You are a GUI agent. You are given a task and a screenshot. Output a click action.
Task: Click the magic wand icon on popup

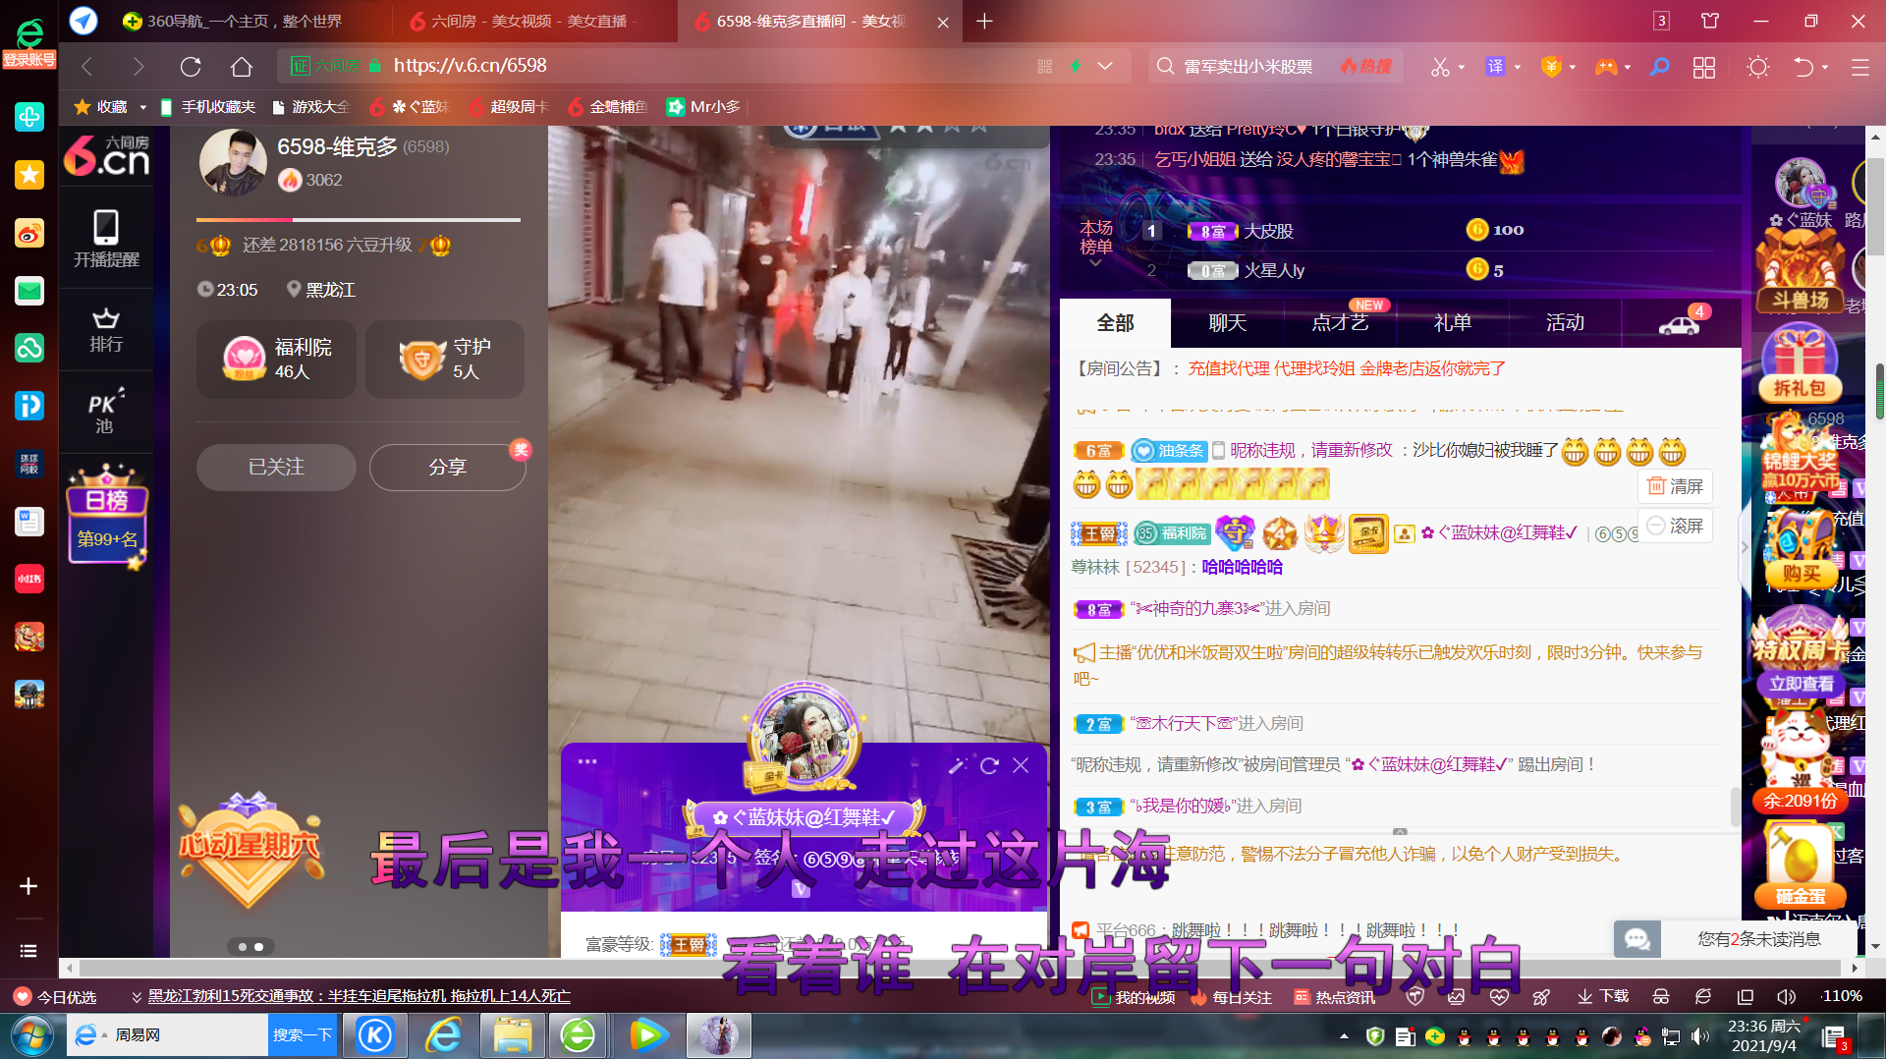point(958,765)
